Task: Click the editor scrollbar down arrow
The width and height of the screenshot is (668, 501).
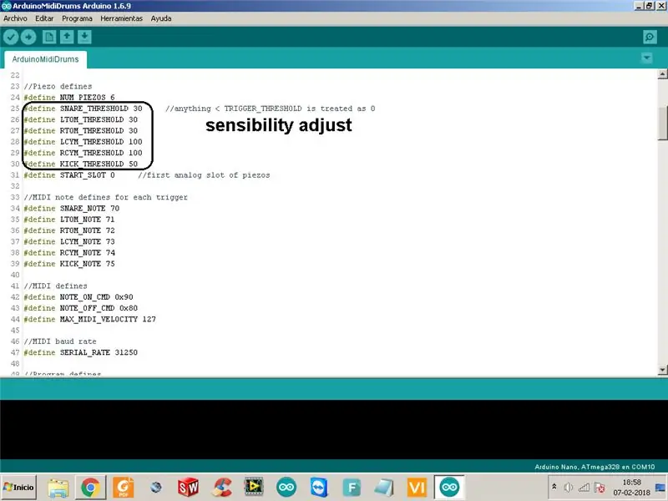Action: (x=662, y=370)
